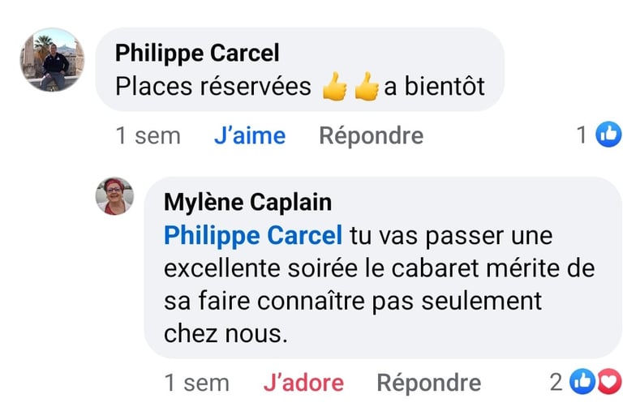
Task: Click Mylène Caplain's author name
Action: [x=247, y=202]
